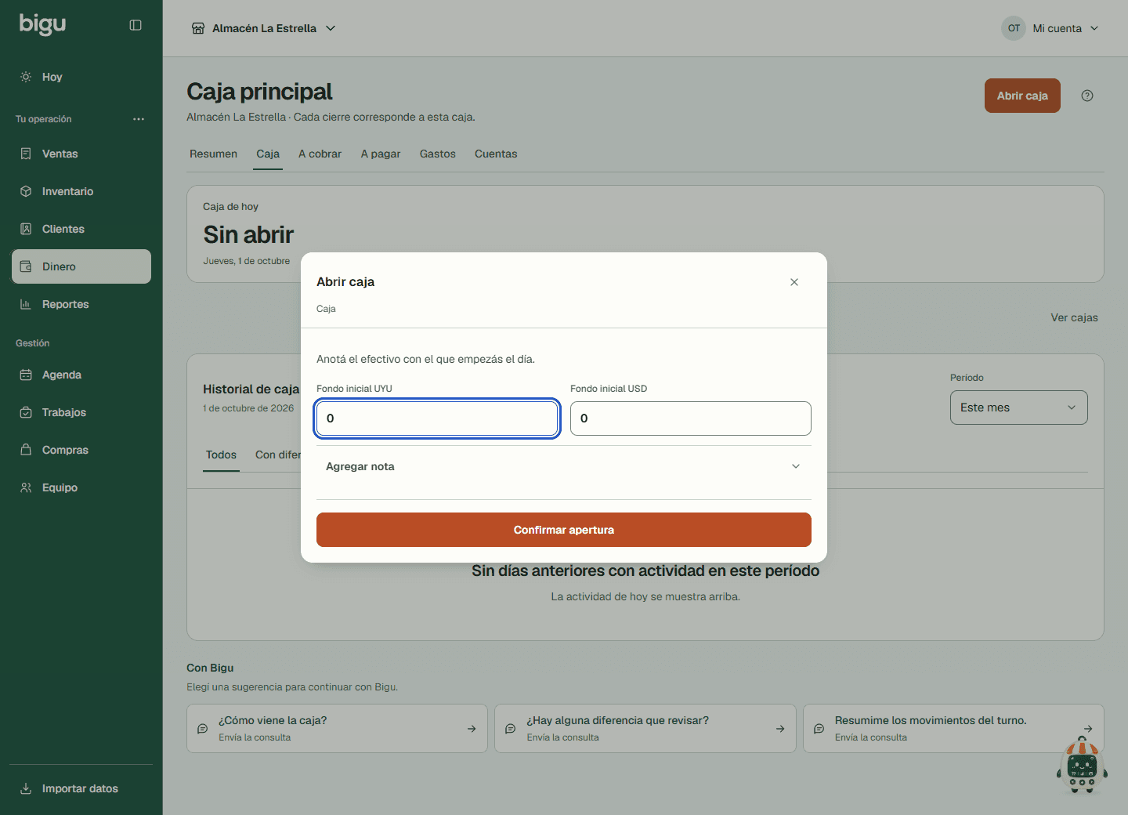Open the Este mes period dropdown
Image resolution: width=1128 pixels, height=815 pixels.
[x=1018, y=407]
